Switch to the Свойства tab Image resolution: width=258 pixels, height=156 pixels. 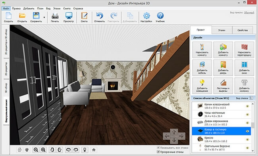click(243, 30)
